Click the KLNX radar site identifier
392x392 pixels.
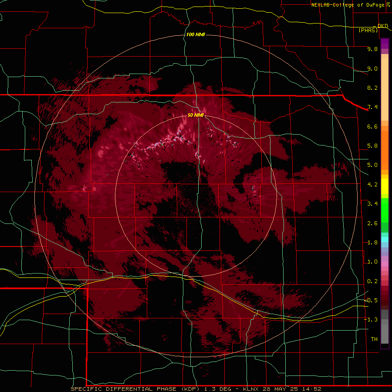click(251, 389)
